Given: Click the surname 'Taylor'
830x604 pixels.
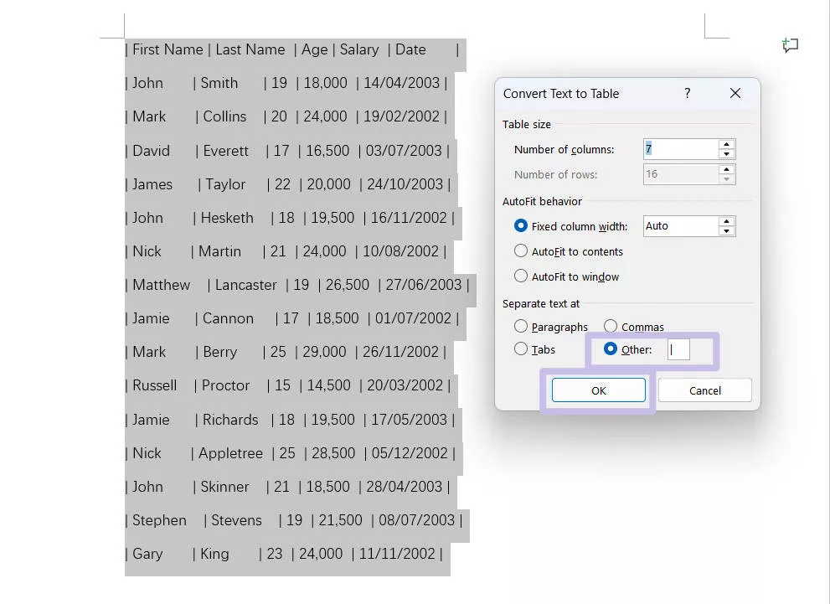Looking at the screenshot, I should [225, 185].
